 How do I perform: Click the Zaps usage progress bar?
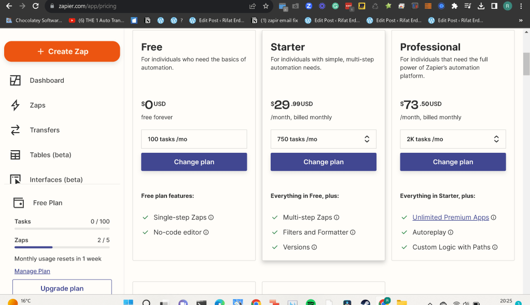point(62,248)
